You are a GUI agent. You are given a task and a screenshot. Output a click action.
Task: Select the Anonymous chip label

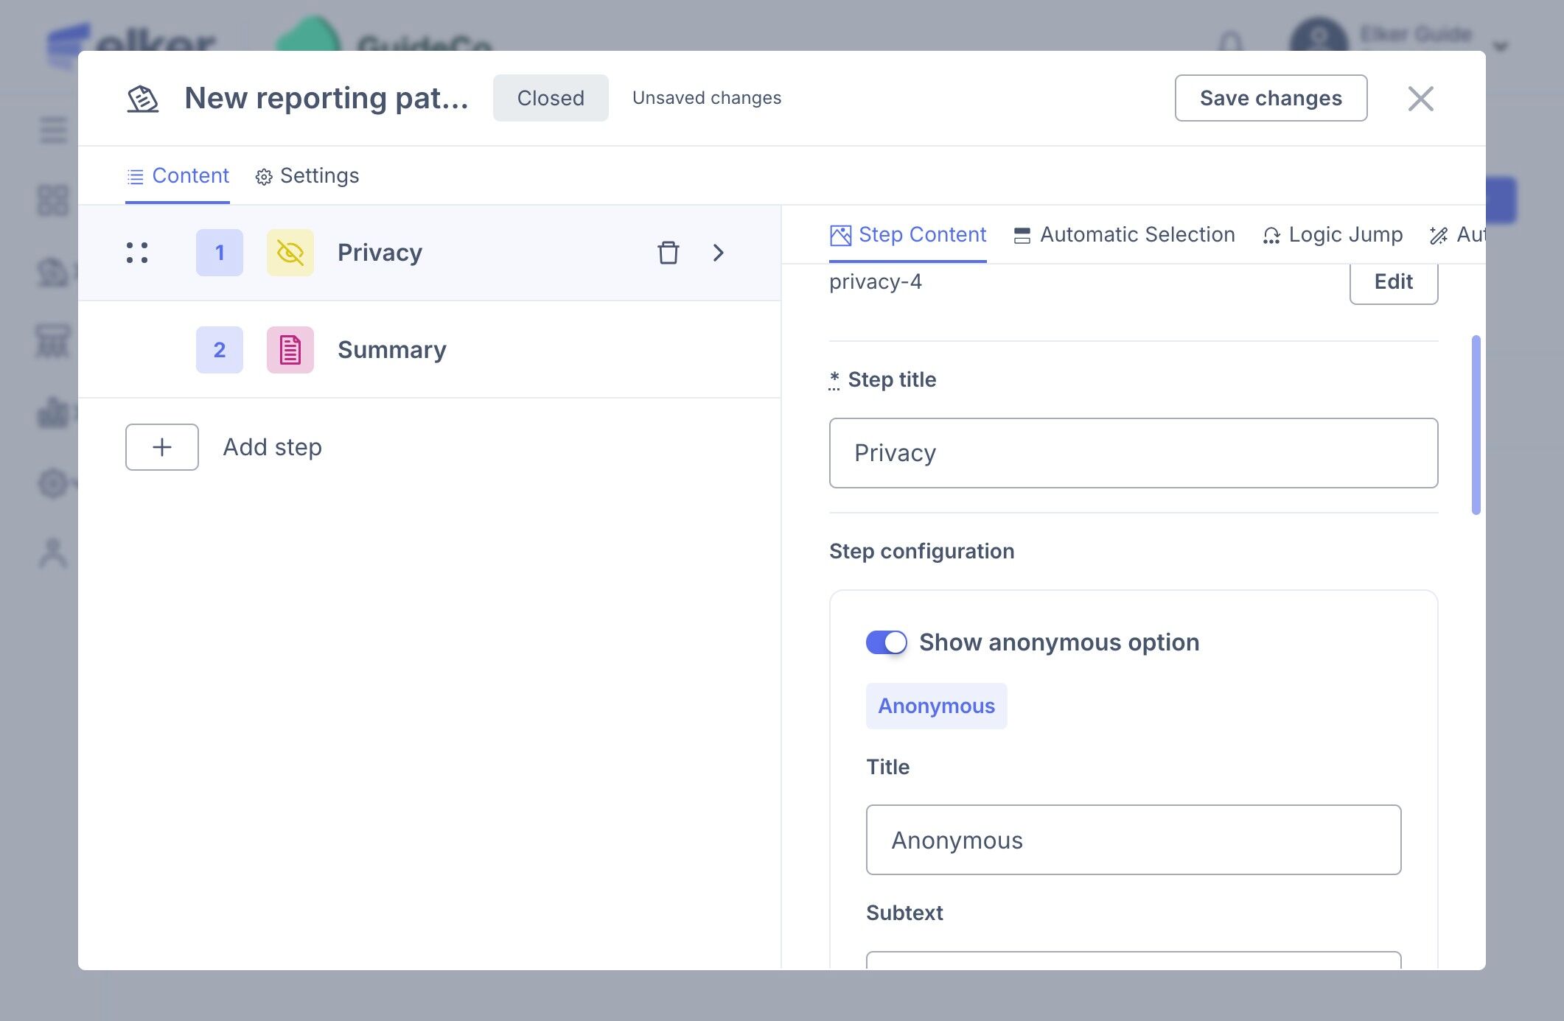(936, 706)
